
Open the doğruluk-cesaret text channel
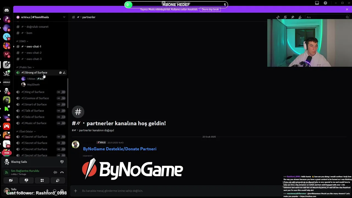41,27
